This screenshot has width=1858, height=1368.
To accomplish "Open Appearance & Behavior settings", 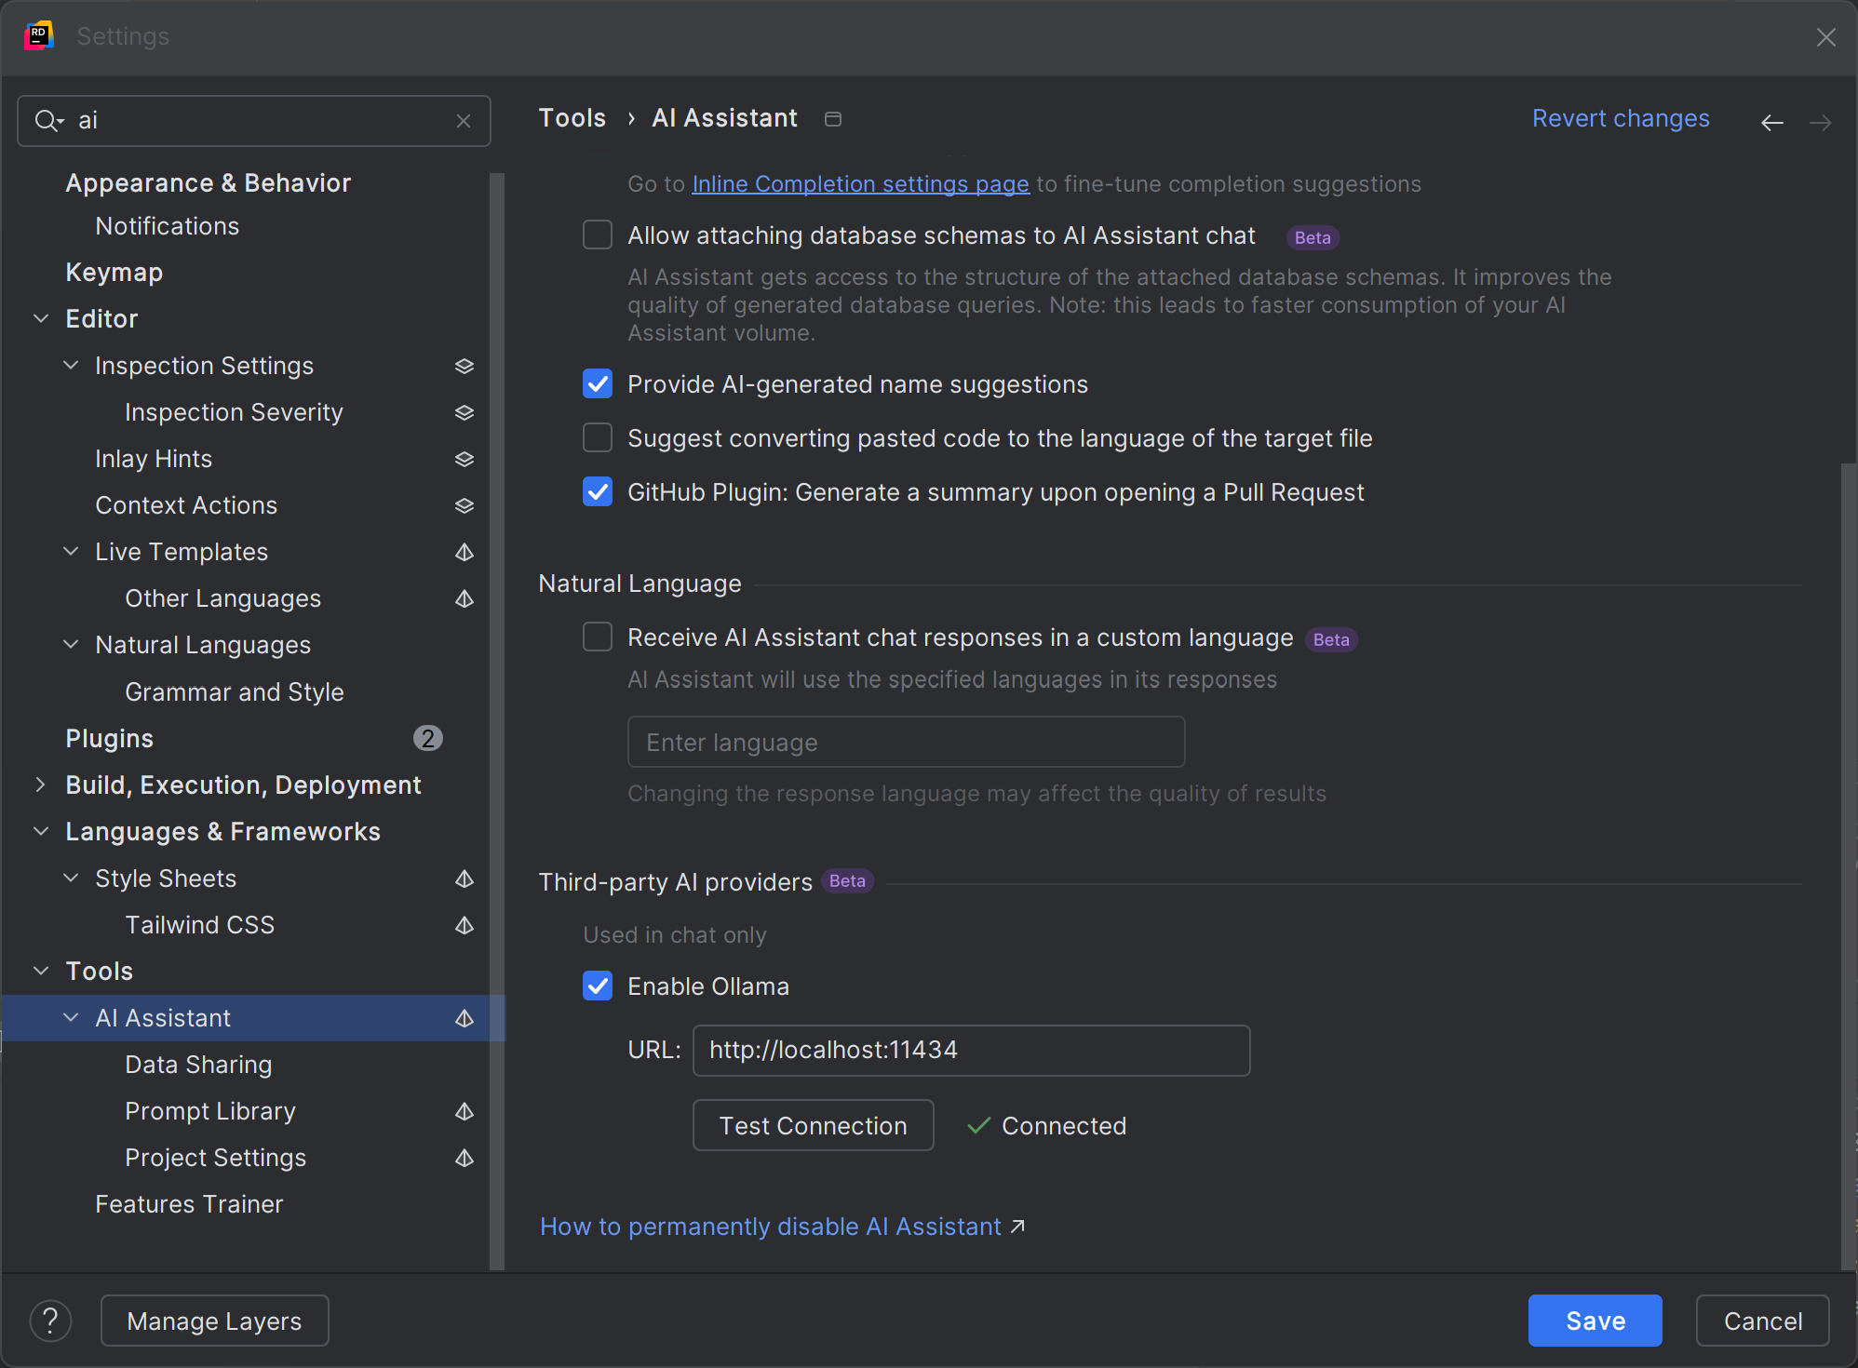I will [209, 182].
